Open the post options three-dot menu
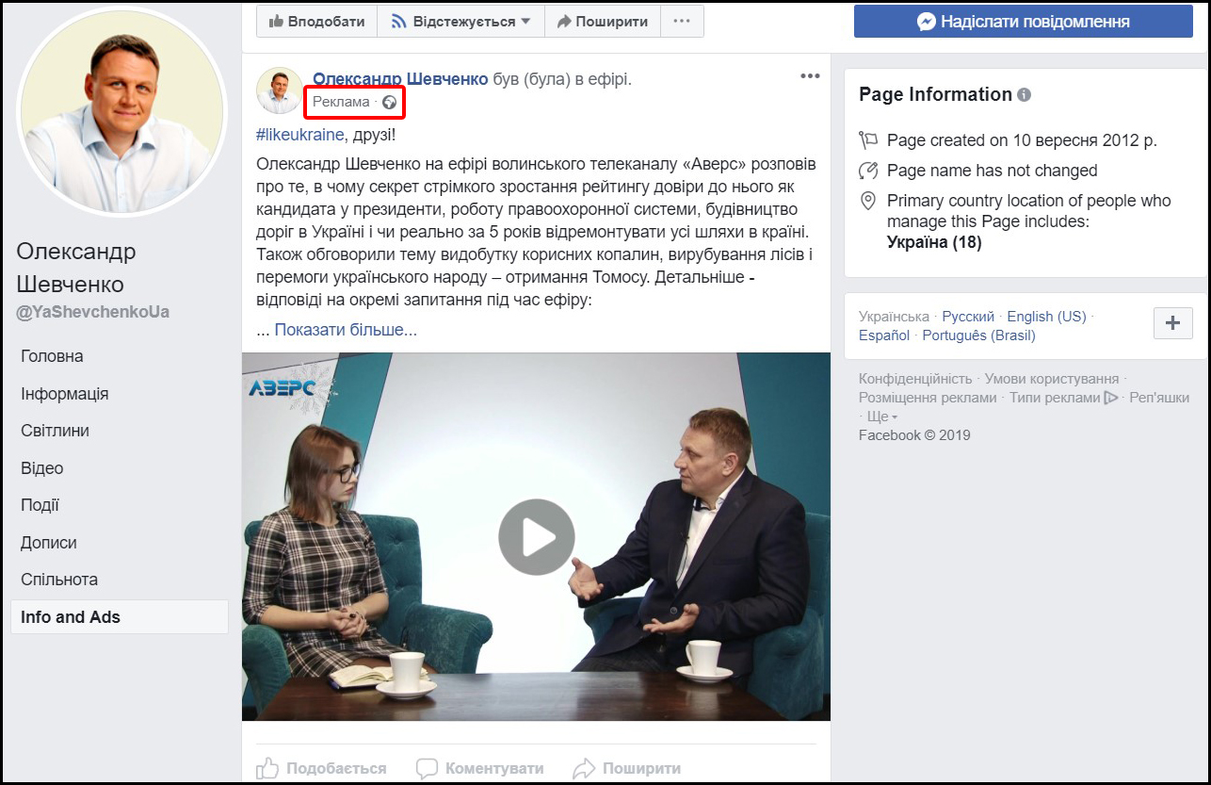 (x=810, y=76)
